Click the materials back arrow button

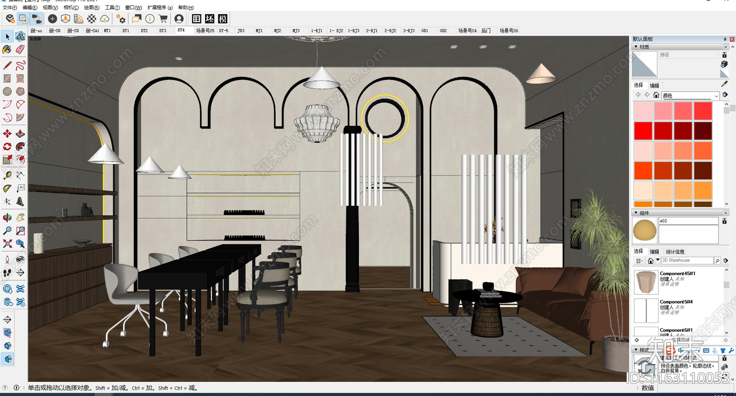point(638,95)
